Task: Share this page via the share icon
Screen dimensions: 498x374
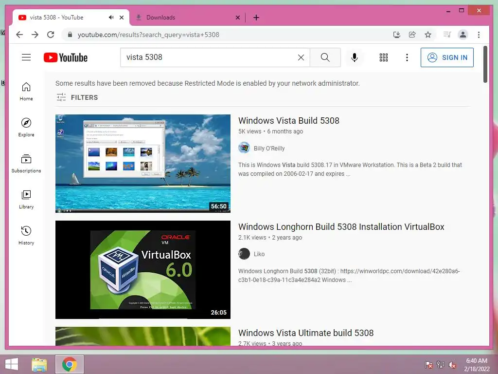Action: (x=412, y=35)
